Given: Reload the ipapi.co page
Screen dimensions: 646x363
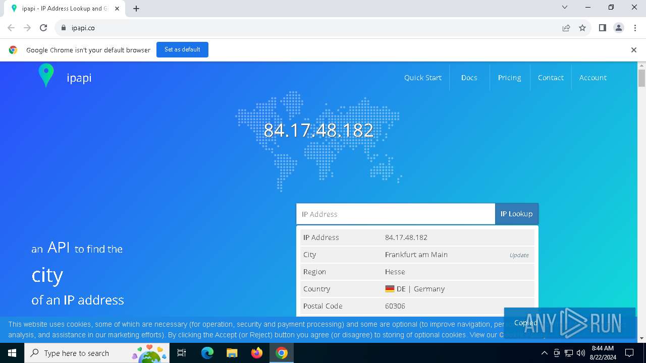Looking at the screenshot, I should point(43,28).
